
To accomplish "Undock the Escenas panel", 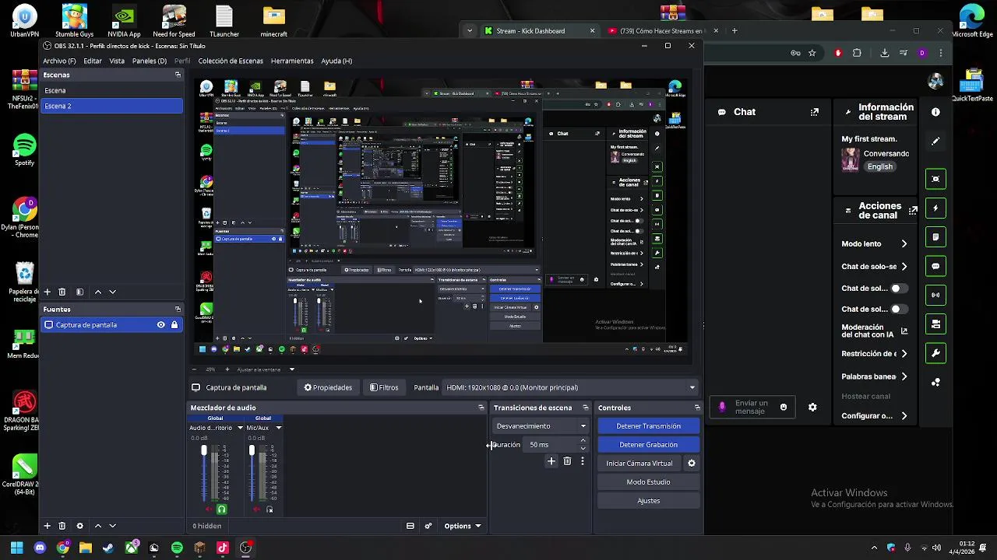I will 178,75.
